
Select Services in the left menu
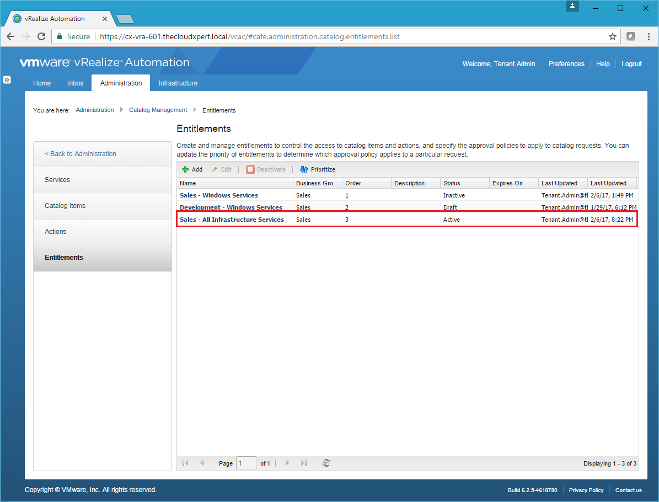click(x=57, y=180)
